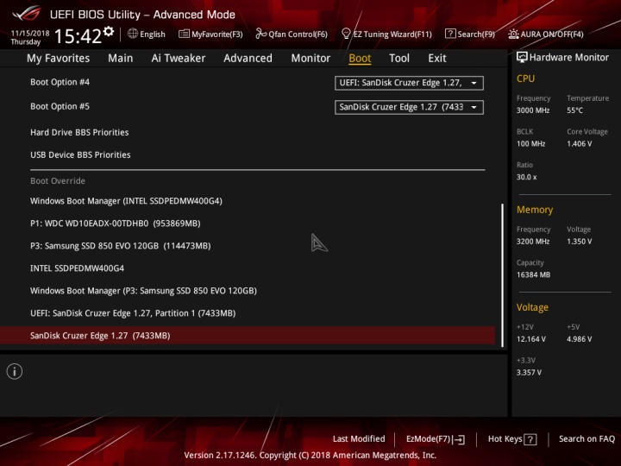Click Last Modified button

pyautogui.click(x=359, y=438)
